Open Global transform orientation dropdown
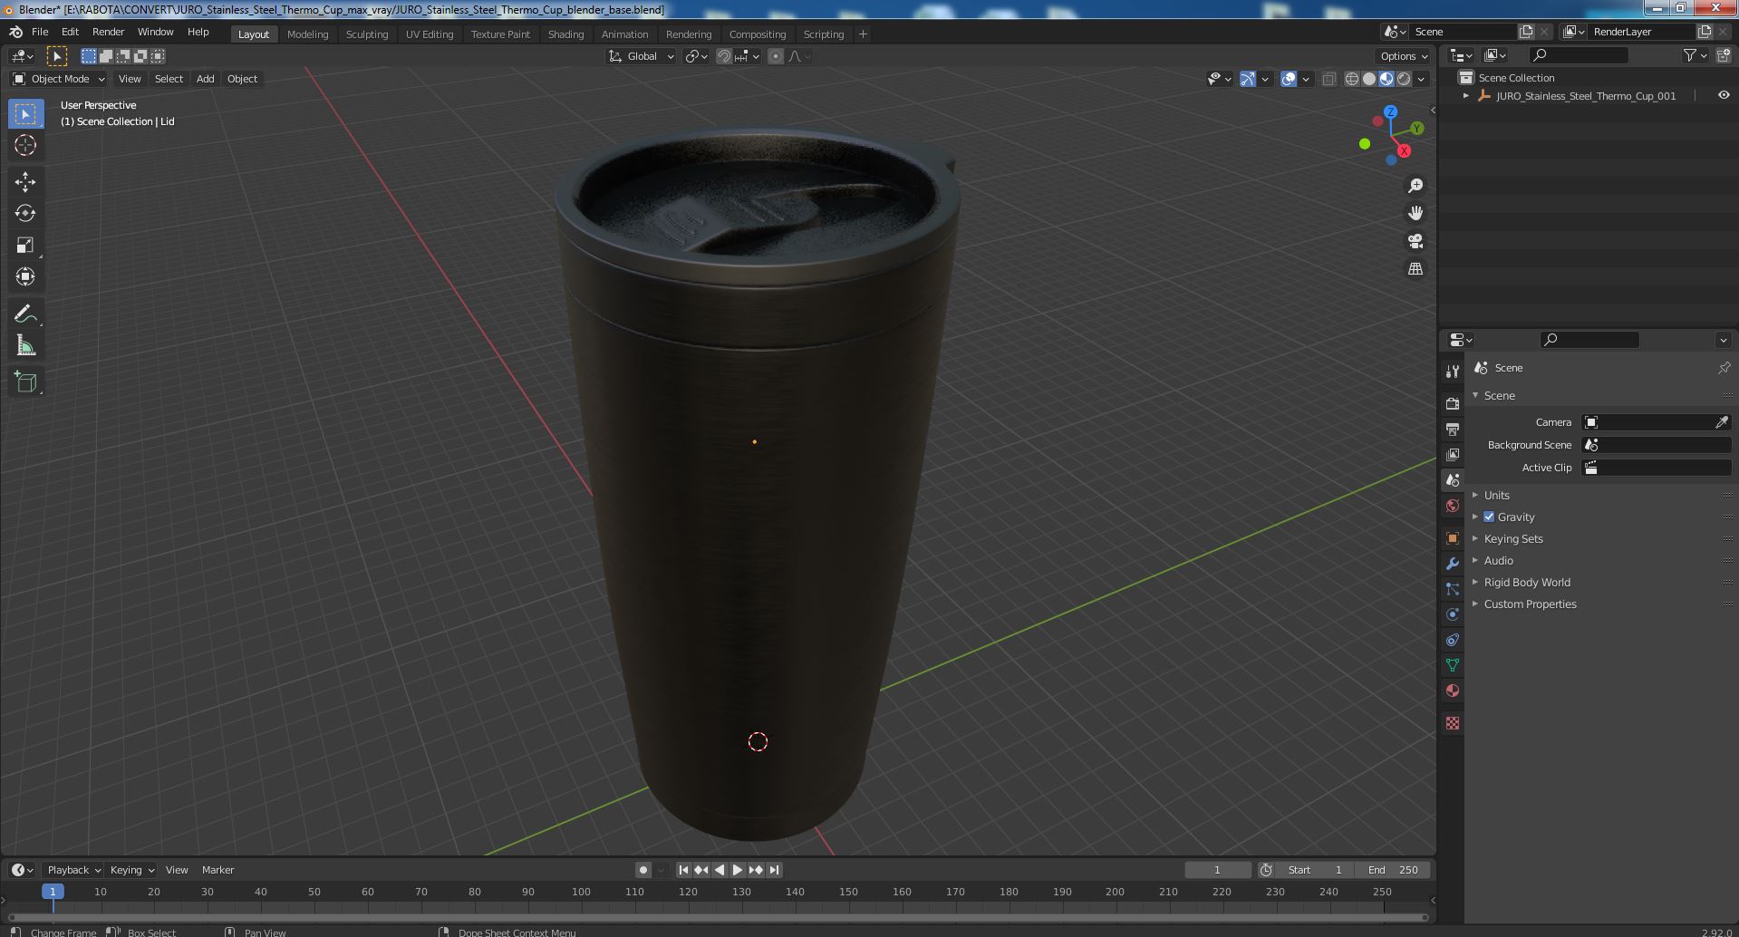 (642, 56)
